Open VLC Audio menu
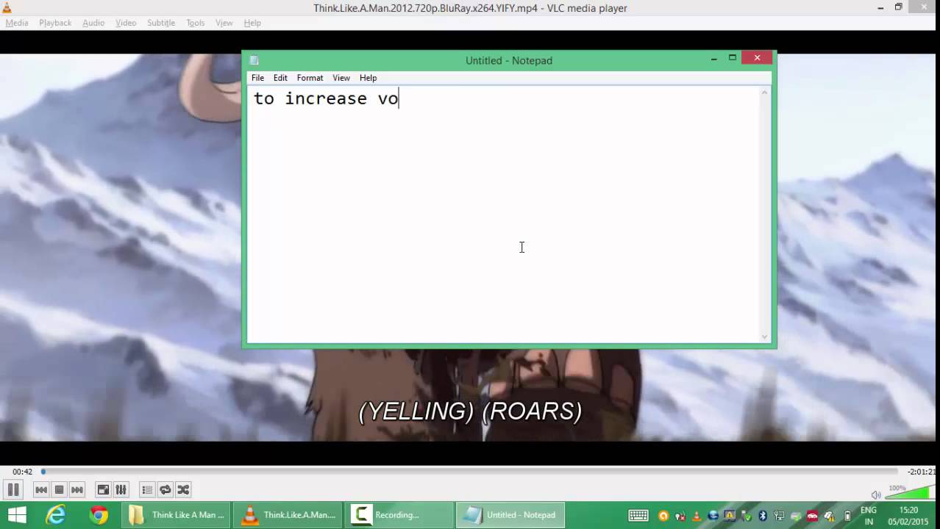 [93, 23]
